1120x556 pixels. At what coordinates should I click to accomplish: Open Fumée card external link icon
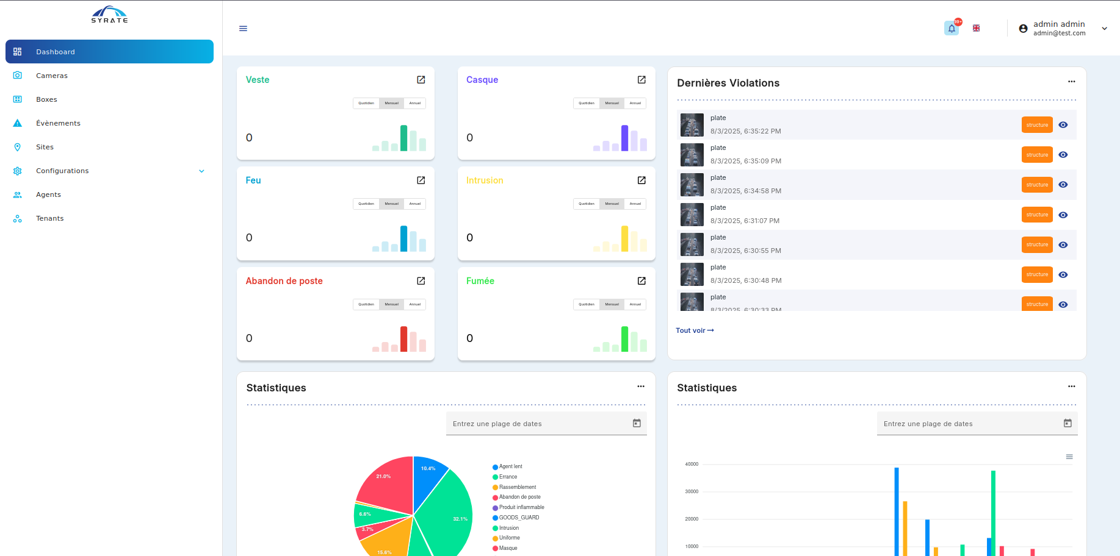(641, 281)
